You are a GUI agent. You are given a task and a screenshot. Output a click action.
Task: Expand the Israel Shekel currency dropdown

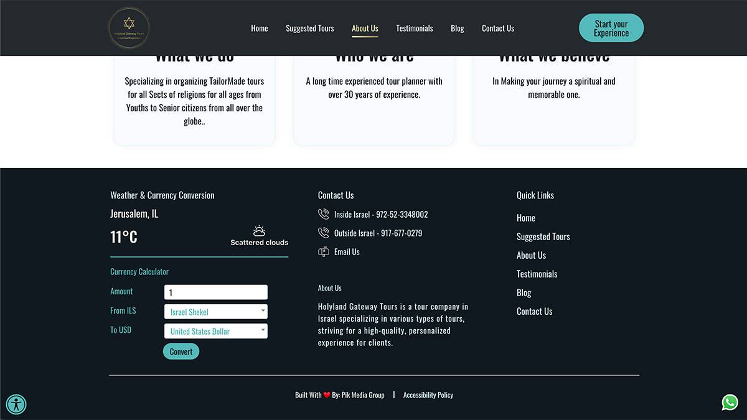[x=215, y=312]
